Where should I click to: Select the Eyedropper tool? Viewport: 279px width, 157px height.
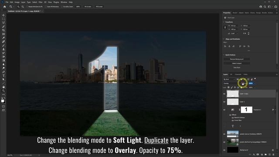pyautogui.click(x=3, y=38)
